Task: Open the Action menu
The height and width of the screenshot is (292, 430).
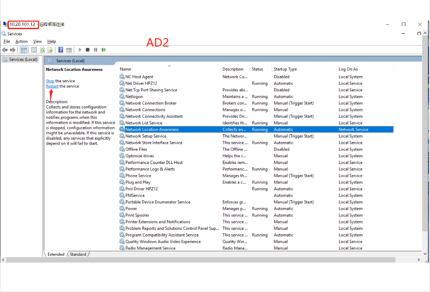Action: coord(21,41)
